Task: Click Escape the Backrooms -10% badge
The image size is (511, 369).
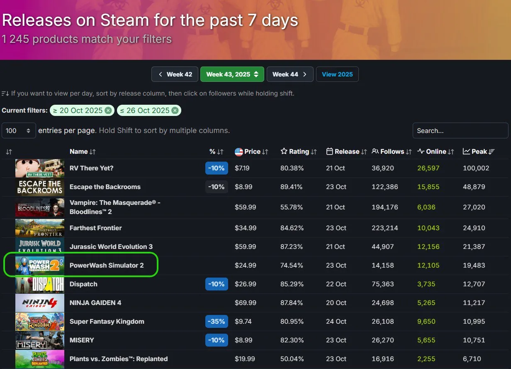Action: point(217,187)
